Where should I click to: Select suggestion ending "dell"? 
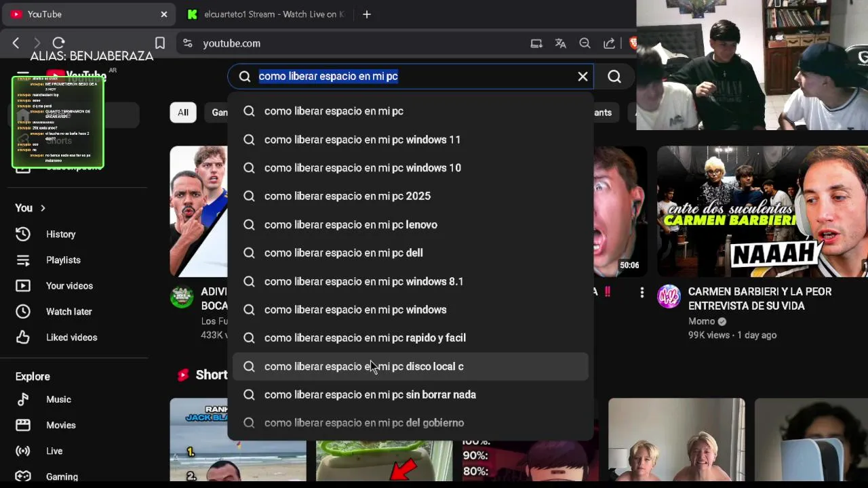(x=410, y=253)
